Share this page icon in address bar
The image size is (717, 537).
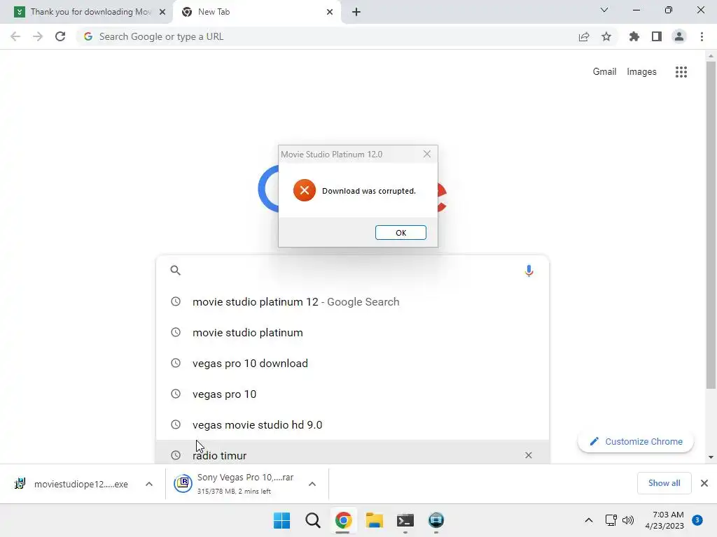pyautogui.click(x=584, y=36)
